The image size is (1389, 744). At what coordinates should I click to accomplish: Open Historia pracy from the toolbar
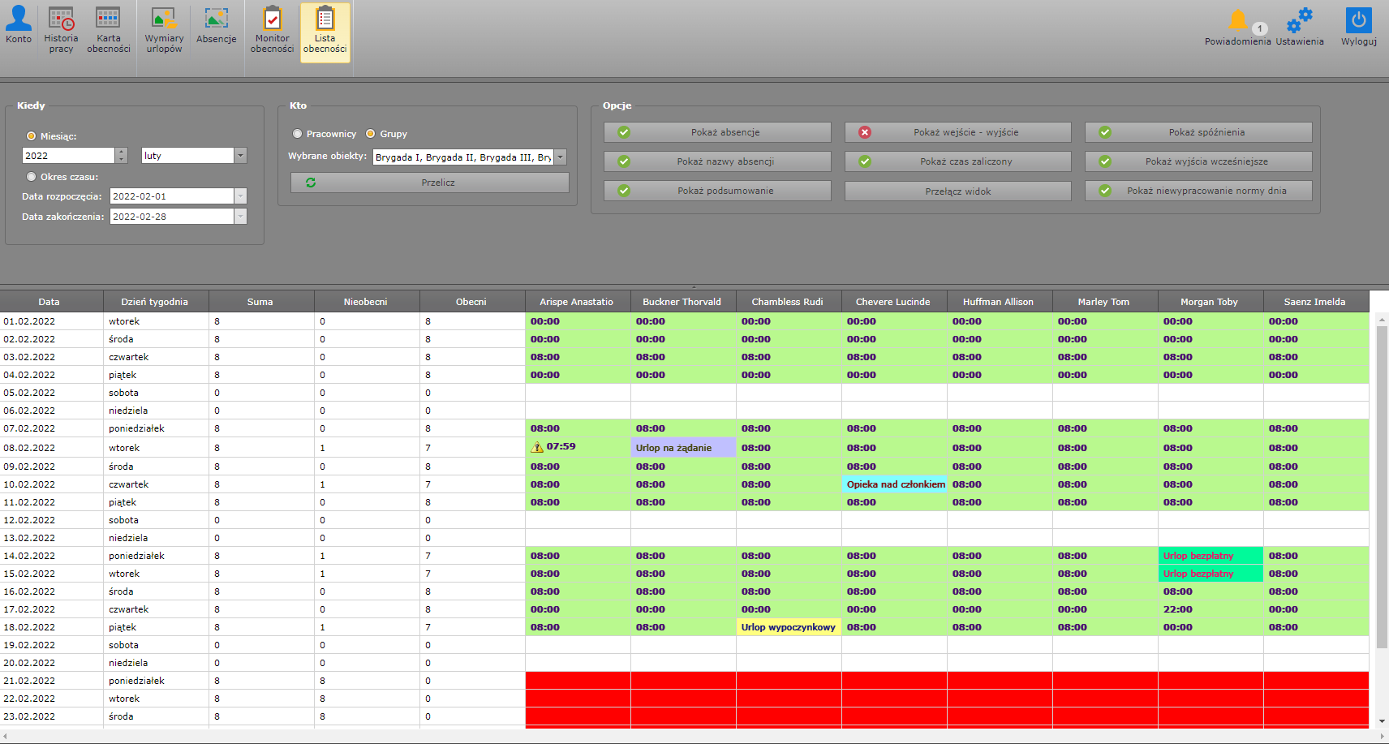click(61, 19)
